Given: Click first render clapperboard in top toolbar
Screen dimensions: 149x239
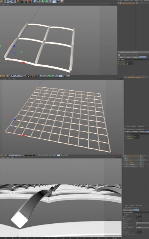Looking at the screenshot, I should tap(22, 1).
